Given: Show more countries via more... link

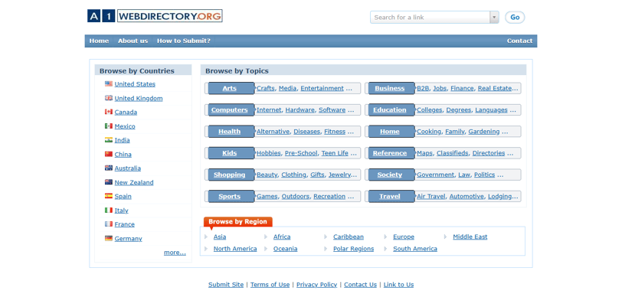Looking at the screenshot, I should tap(175, 253).
